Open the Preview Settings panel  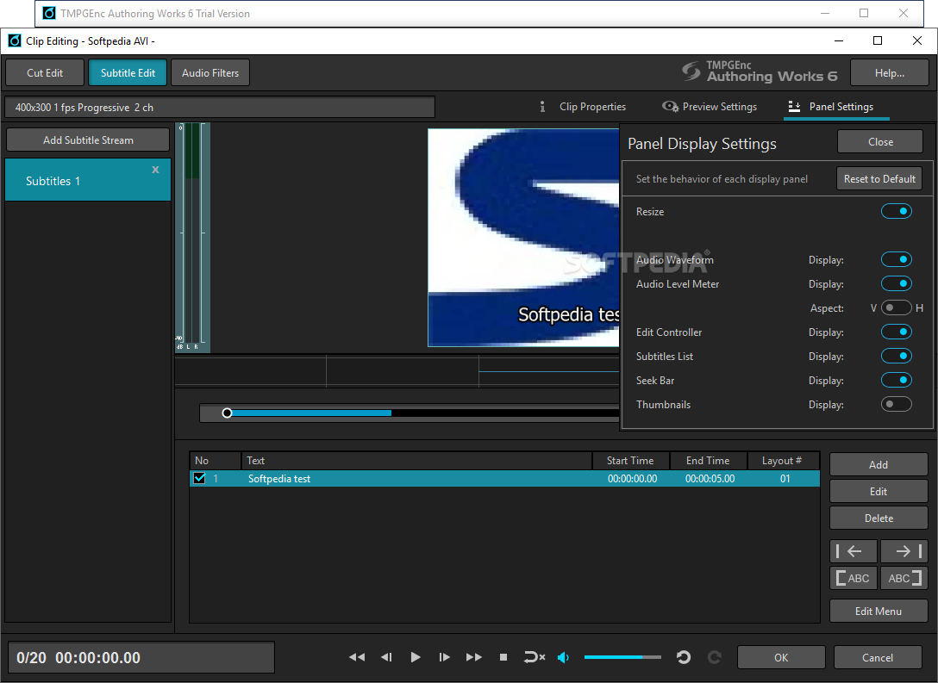pos(710,107)
